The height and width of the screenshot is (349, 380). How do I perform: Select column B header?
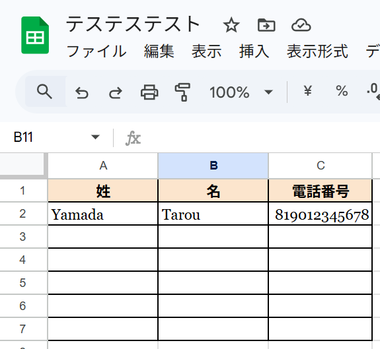[213, 166]
